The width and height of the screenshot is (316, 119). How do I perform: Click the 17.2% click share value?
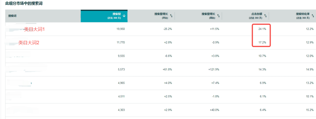pyautogui.click(x=262, y=42)
